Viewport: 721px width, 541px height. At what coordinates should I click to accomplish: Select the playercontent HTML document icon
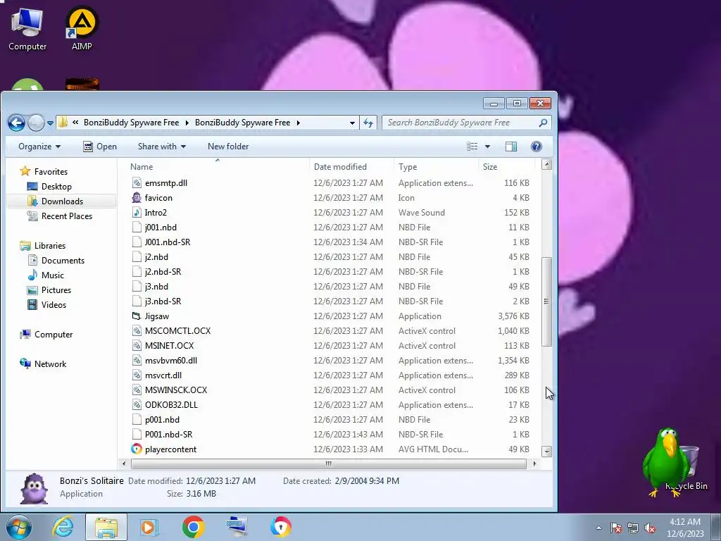(137, 449)
